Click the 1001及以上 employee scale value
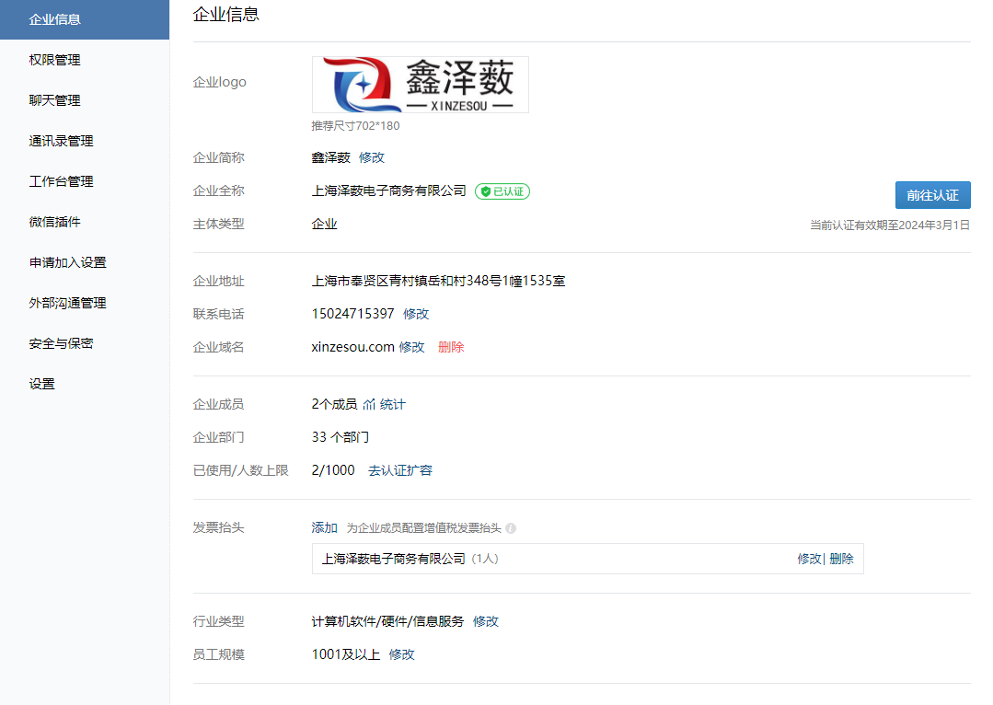 click(x=346, y=654)
